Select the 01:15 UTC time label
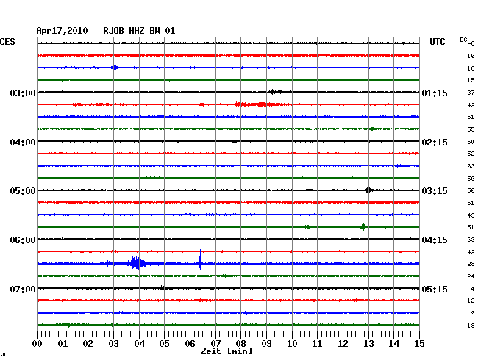Viewport: 478px width, 363px height. tap(435, 93)
